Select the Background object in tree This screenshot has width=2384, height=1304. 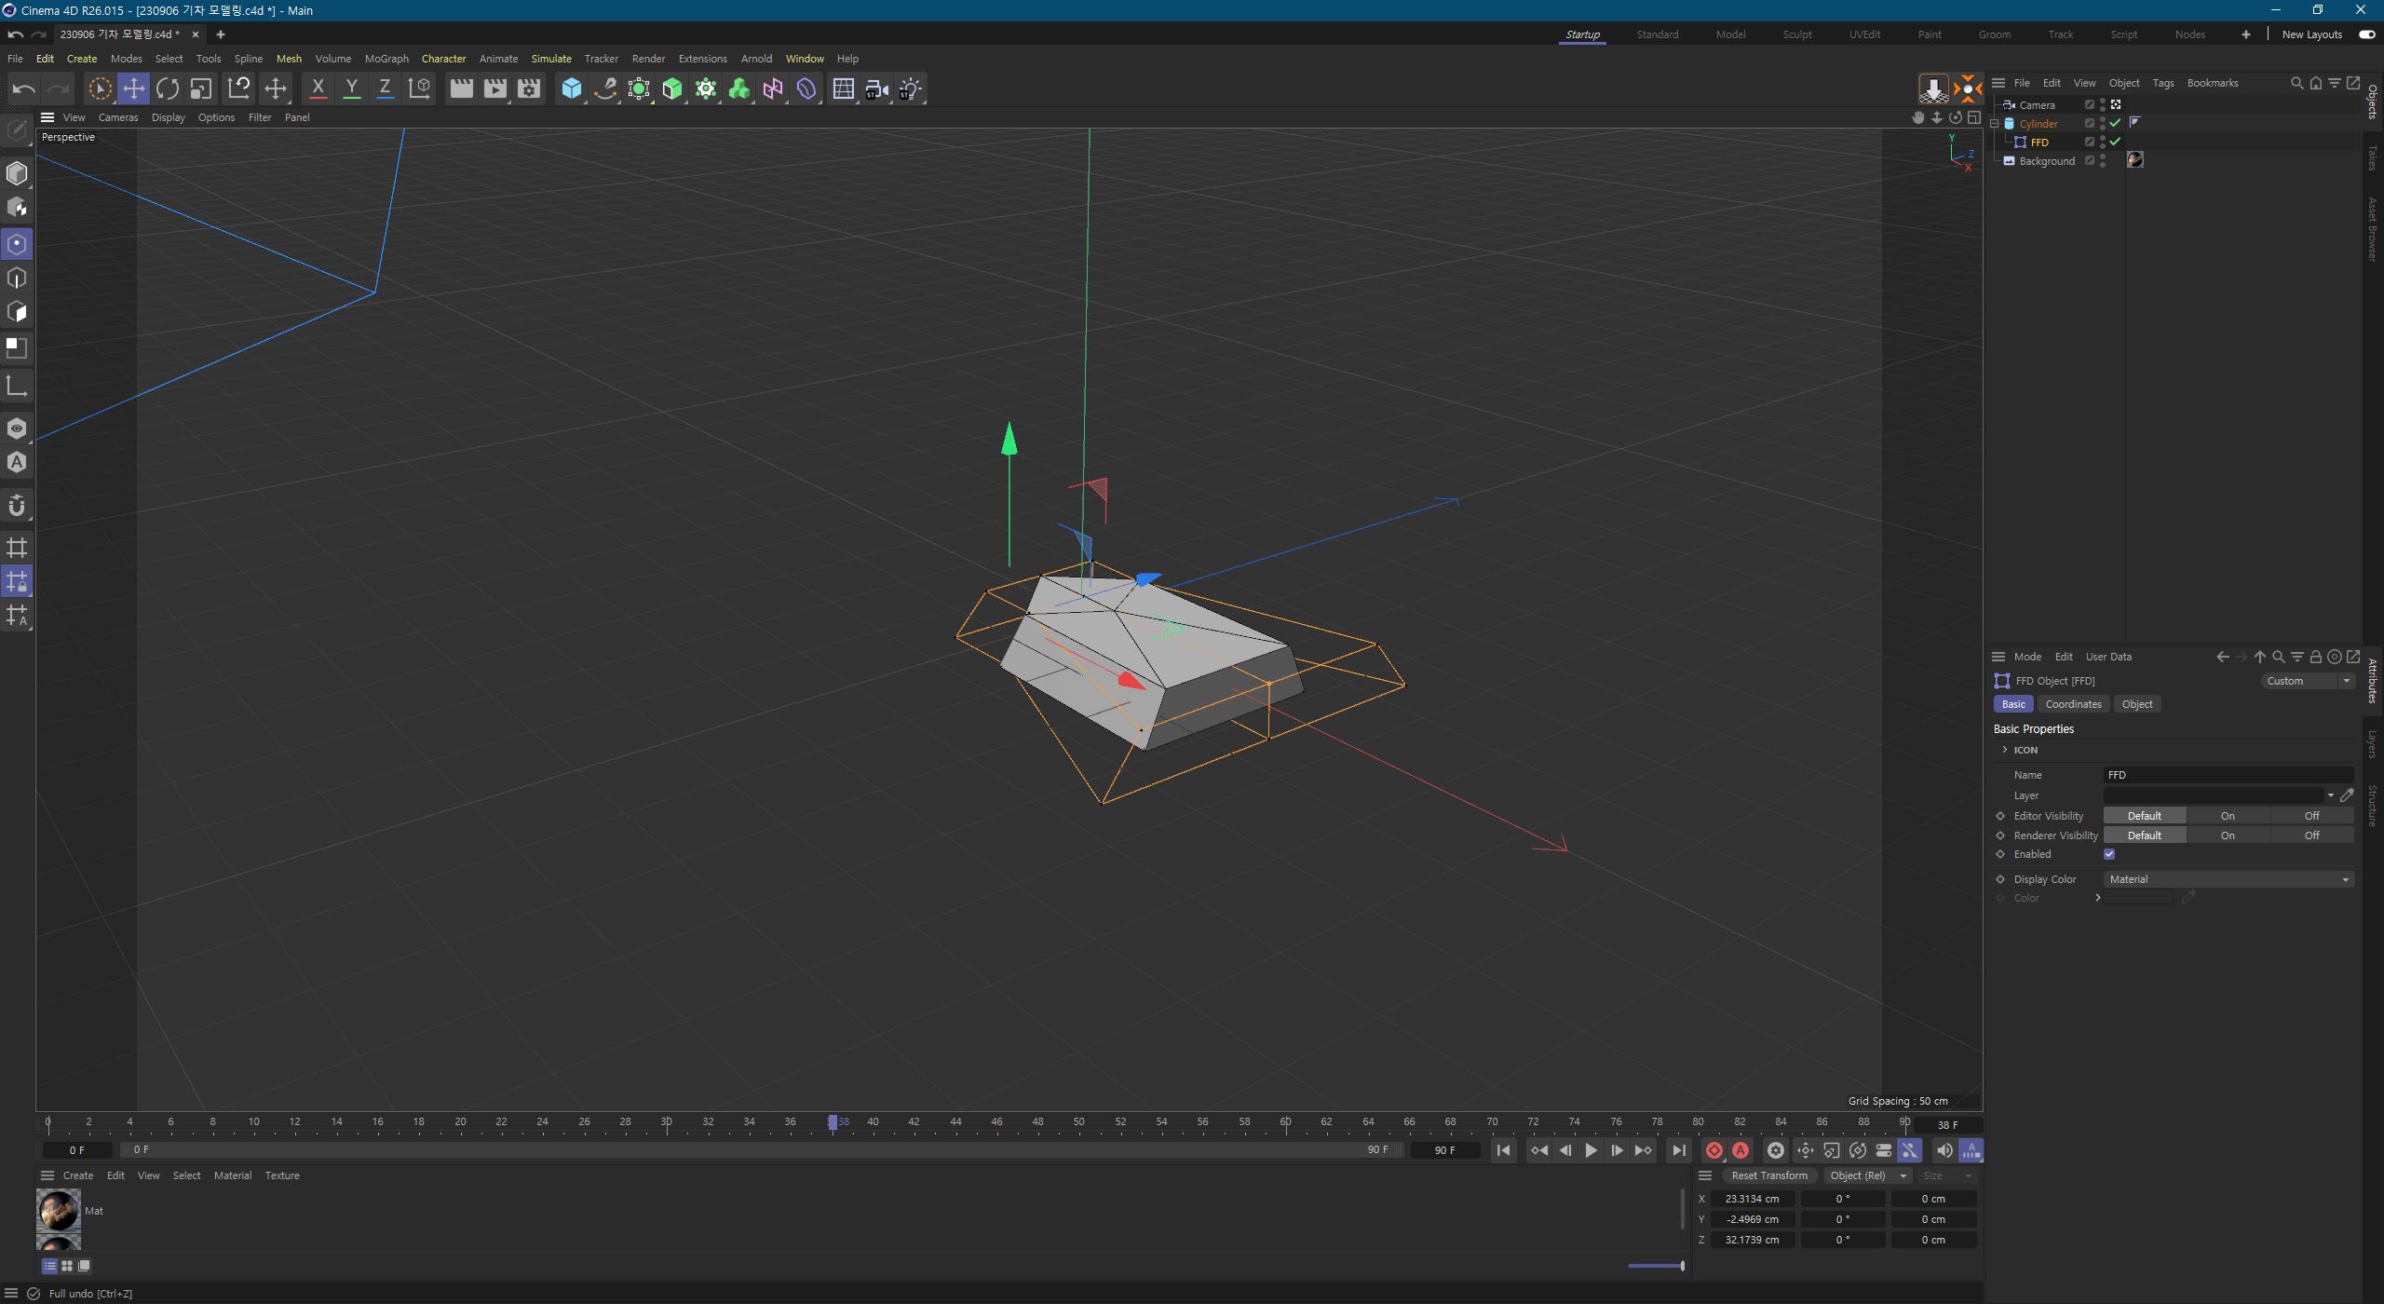coord(2047,161)
